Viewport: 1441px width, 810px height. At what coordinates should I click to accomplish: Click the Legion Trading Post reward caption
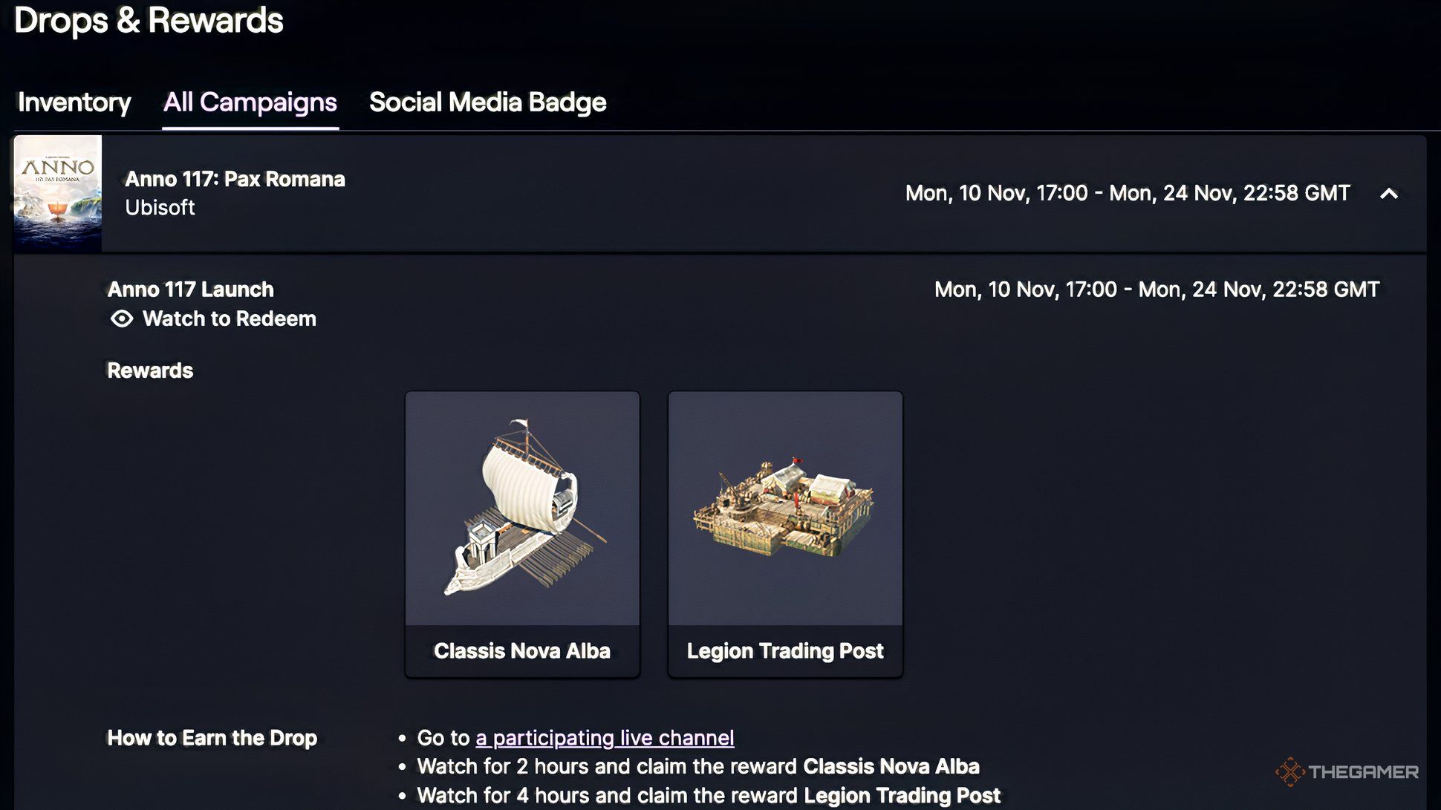point(785,651)
